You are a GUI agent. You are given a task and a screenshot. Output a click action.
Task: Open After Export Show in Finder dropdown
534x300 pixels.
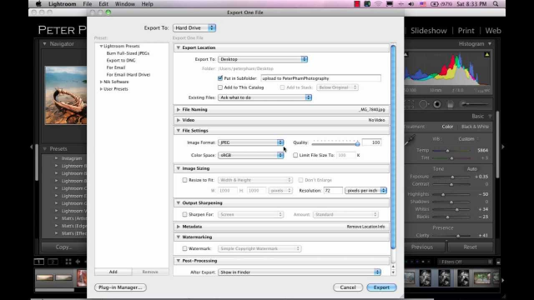(x=300, y=272)
